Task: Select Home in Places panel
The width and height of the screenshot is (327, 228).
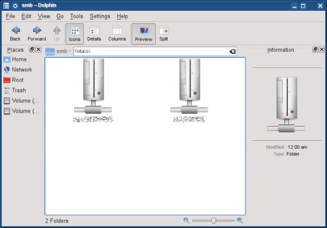Action: pyautogui.click(x=19, y=59)
